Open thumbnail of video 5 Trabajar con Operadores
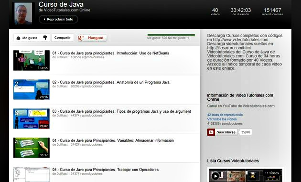The width and height of the screenshot is (301, 182). (x=32, y=174)
